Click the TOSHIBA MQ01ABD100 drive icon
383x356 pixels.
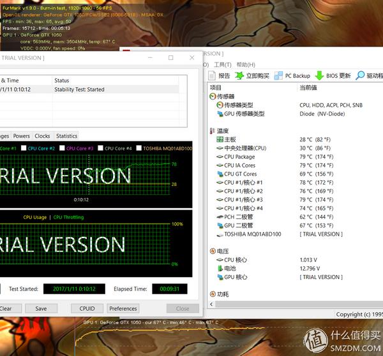[x=220, y=234]
